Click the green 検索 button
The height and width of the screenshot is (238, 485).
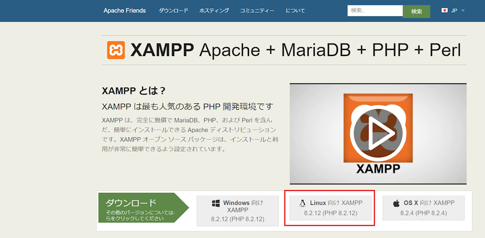click(417, 11)
